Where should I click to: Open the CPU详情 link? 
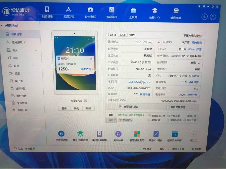click(x=194, y=76)
